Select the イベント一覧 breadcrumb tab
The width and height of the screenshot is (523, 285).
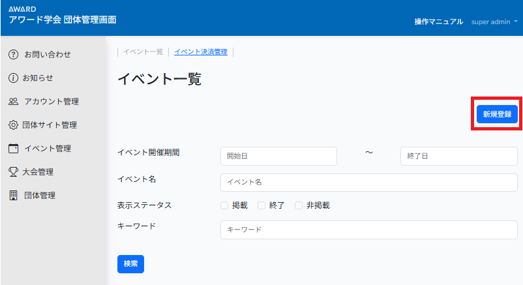143,52
